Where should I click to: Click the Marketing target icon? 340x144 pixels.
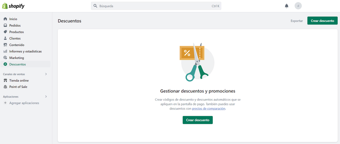(x=5, y=58)
